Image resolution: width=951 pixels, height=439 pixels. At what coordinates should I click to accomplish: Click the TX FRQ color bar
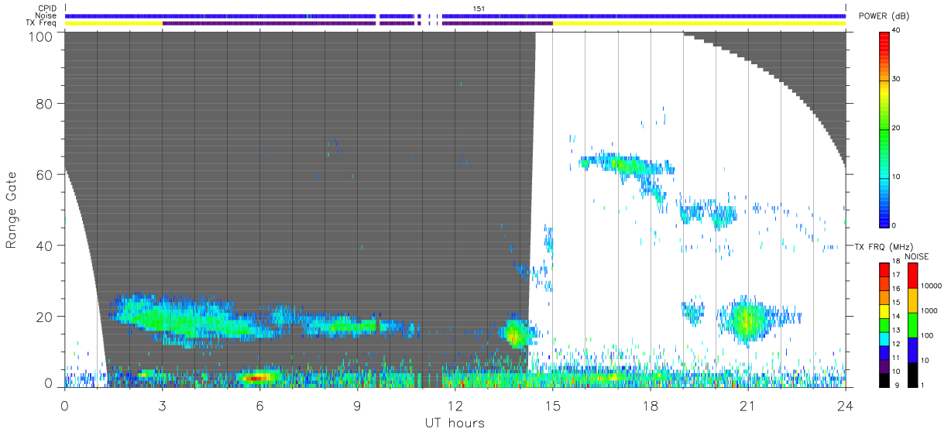[x=884, y=324]
